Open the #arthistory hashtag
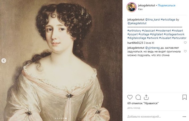Image resolution: width=189 pixels, height=121 pixels. tap(134, 31)
